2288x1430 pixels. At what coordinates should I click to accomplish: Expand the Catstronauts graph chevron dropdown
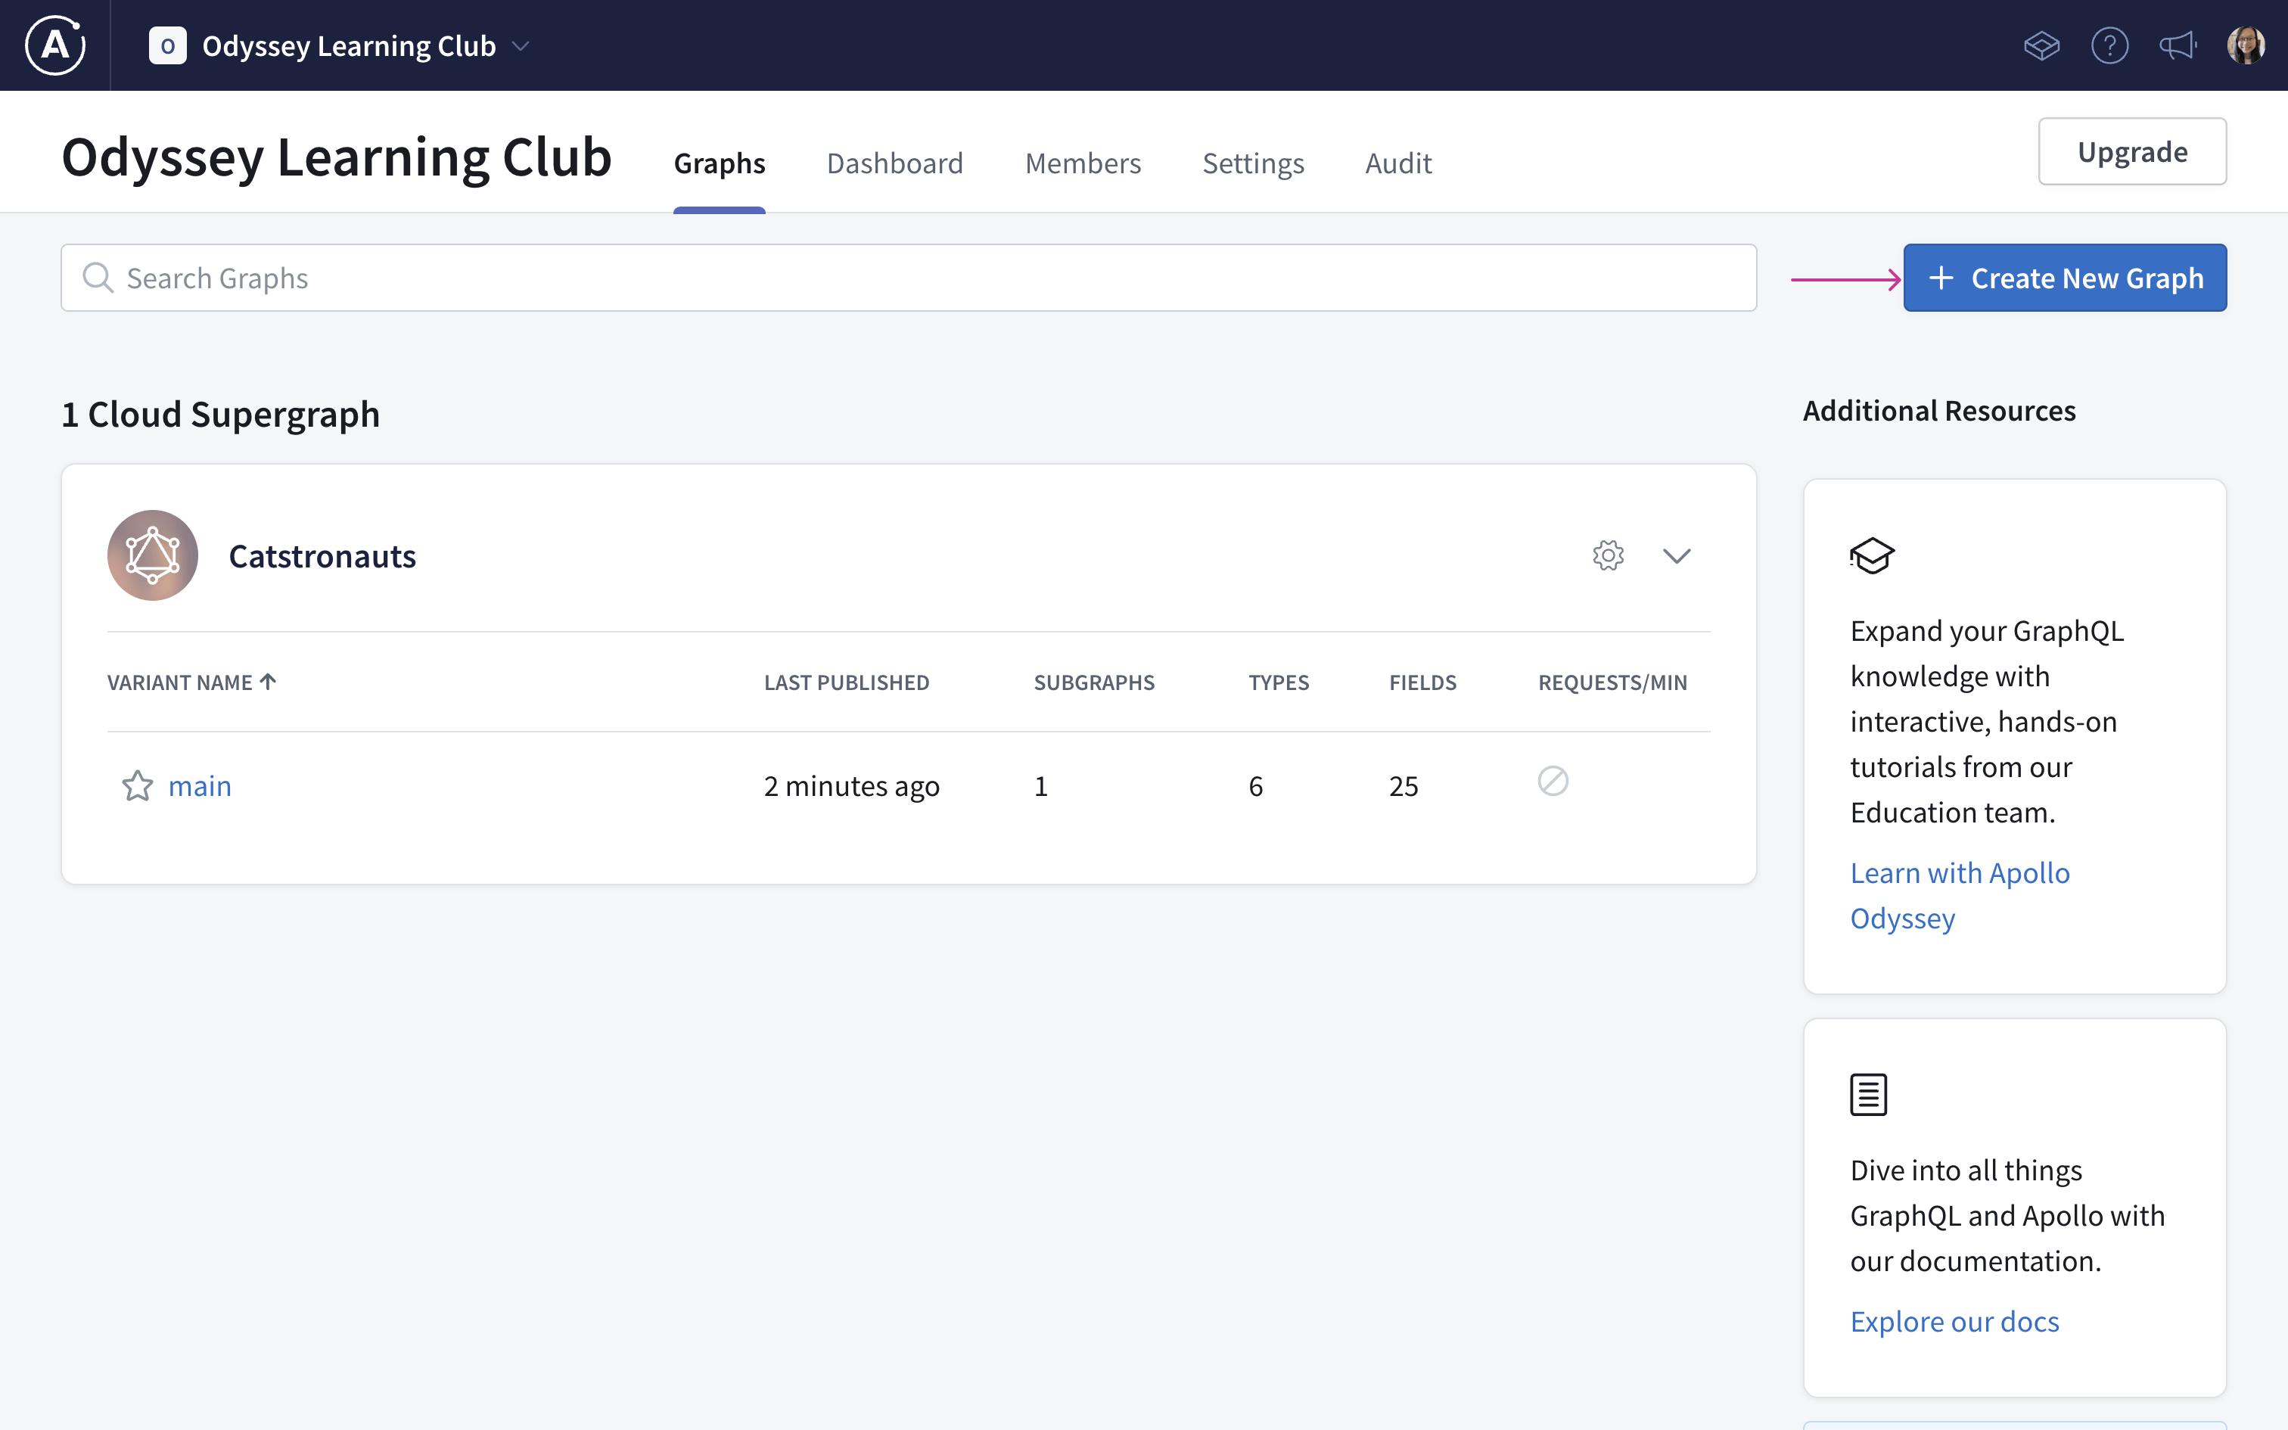(1677, 555)
